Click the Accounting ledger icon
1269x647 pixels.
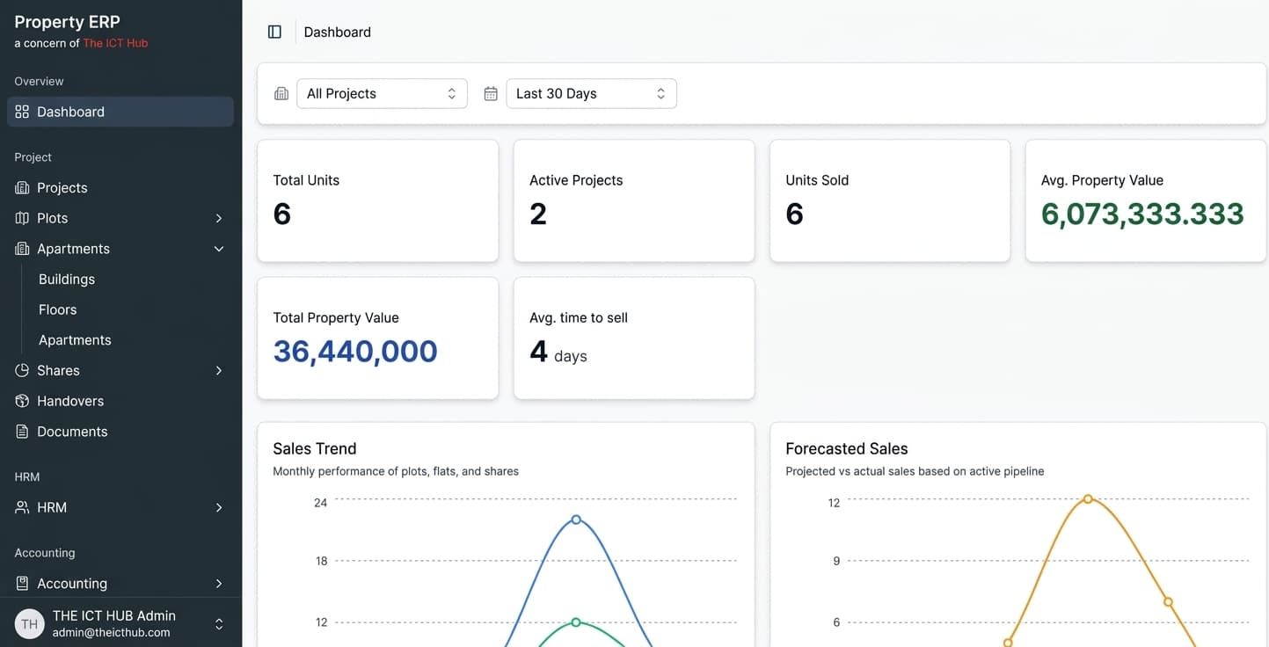22,584
